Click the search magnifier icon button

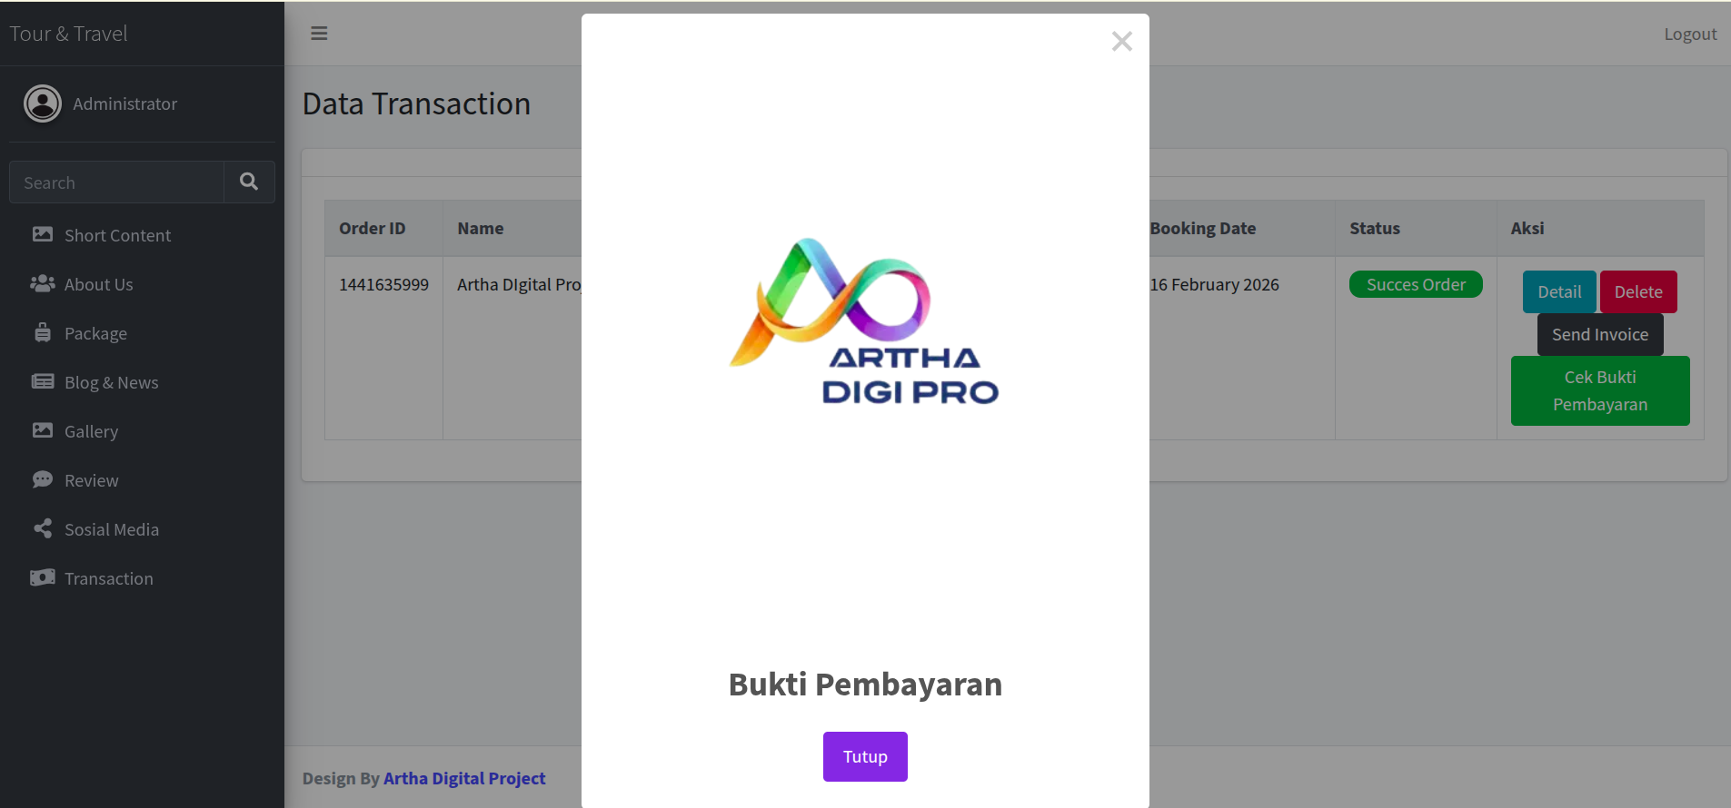coord(249,182)
